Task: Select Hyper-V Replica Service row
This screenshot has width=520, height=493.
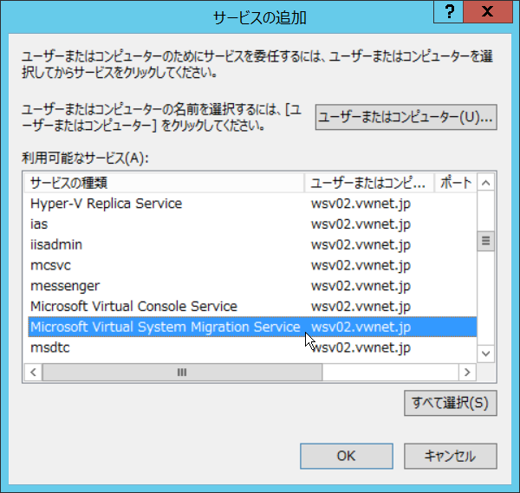Action: pos(250,204)
